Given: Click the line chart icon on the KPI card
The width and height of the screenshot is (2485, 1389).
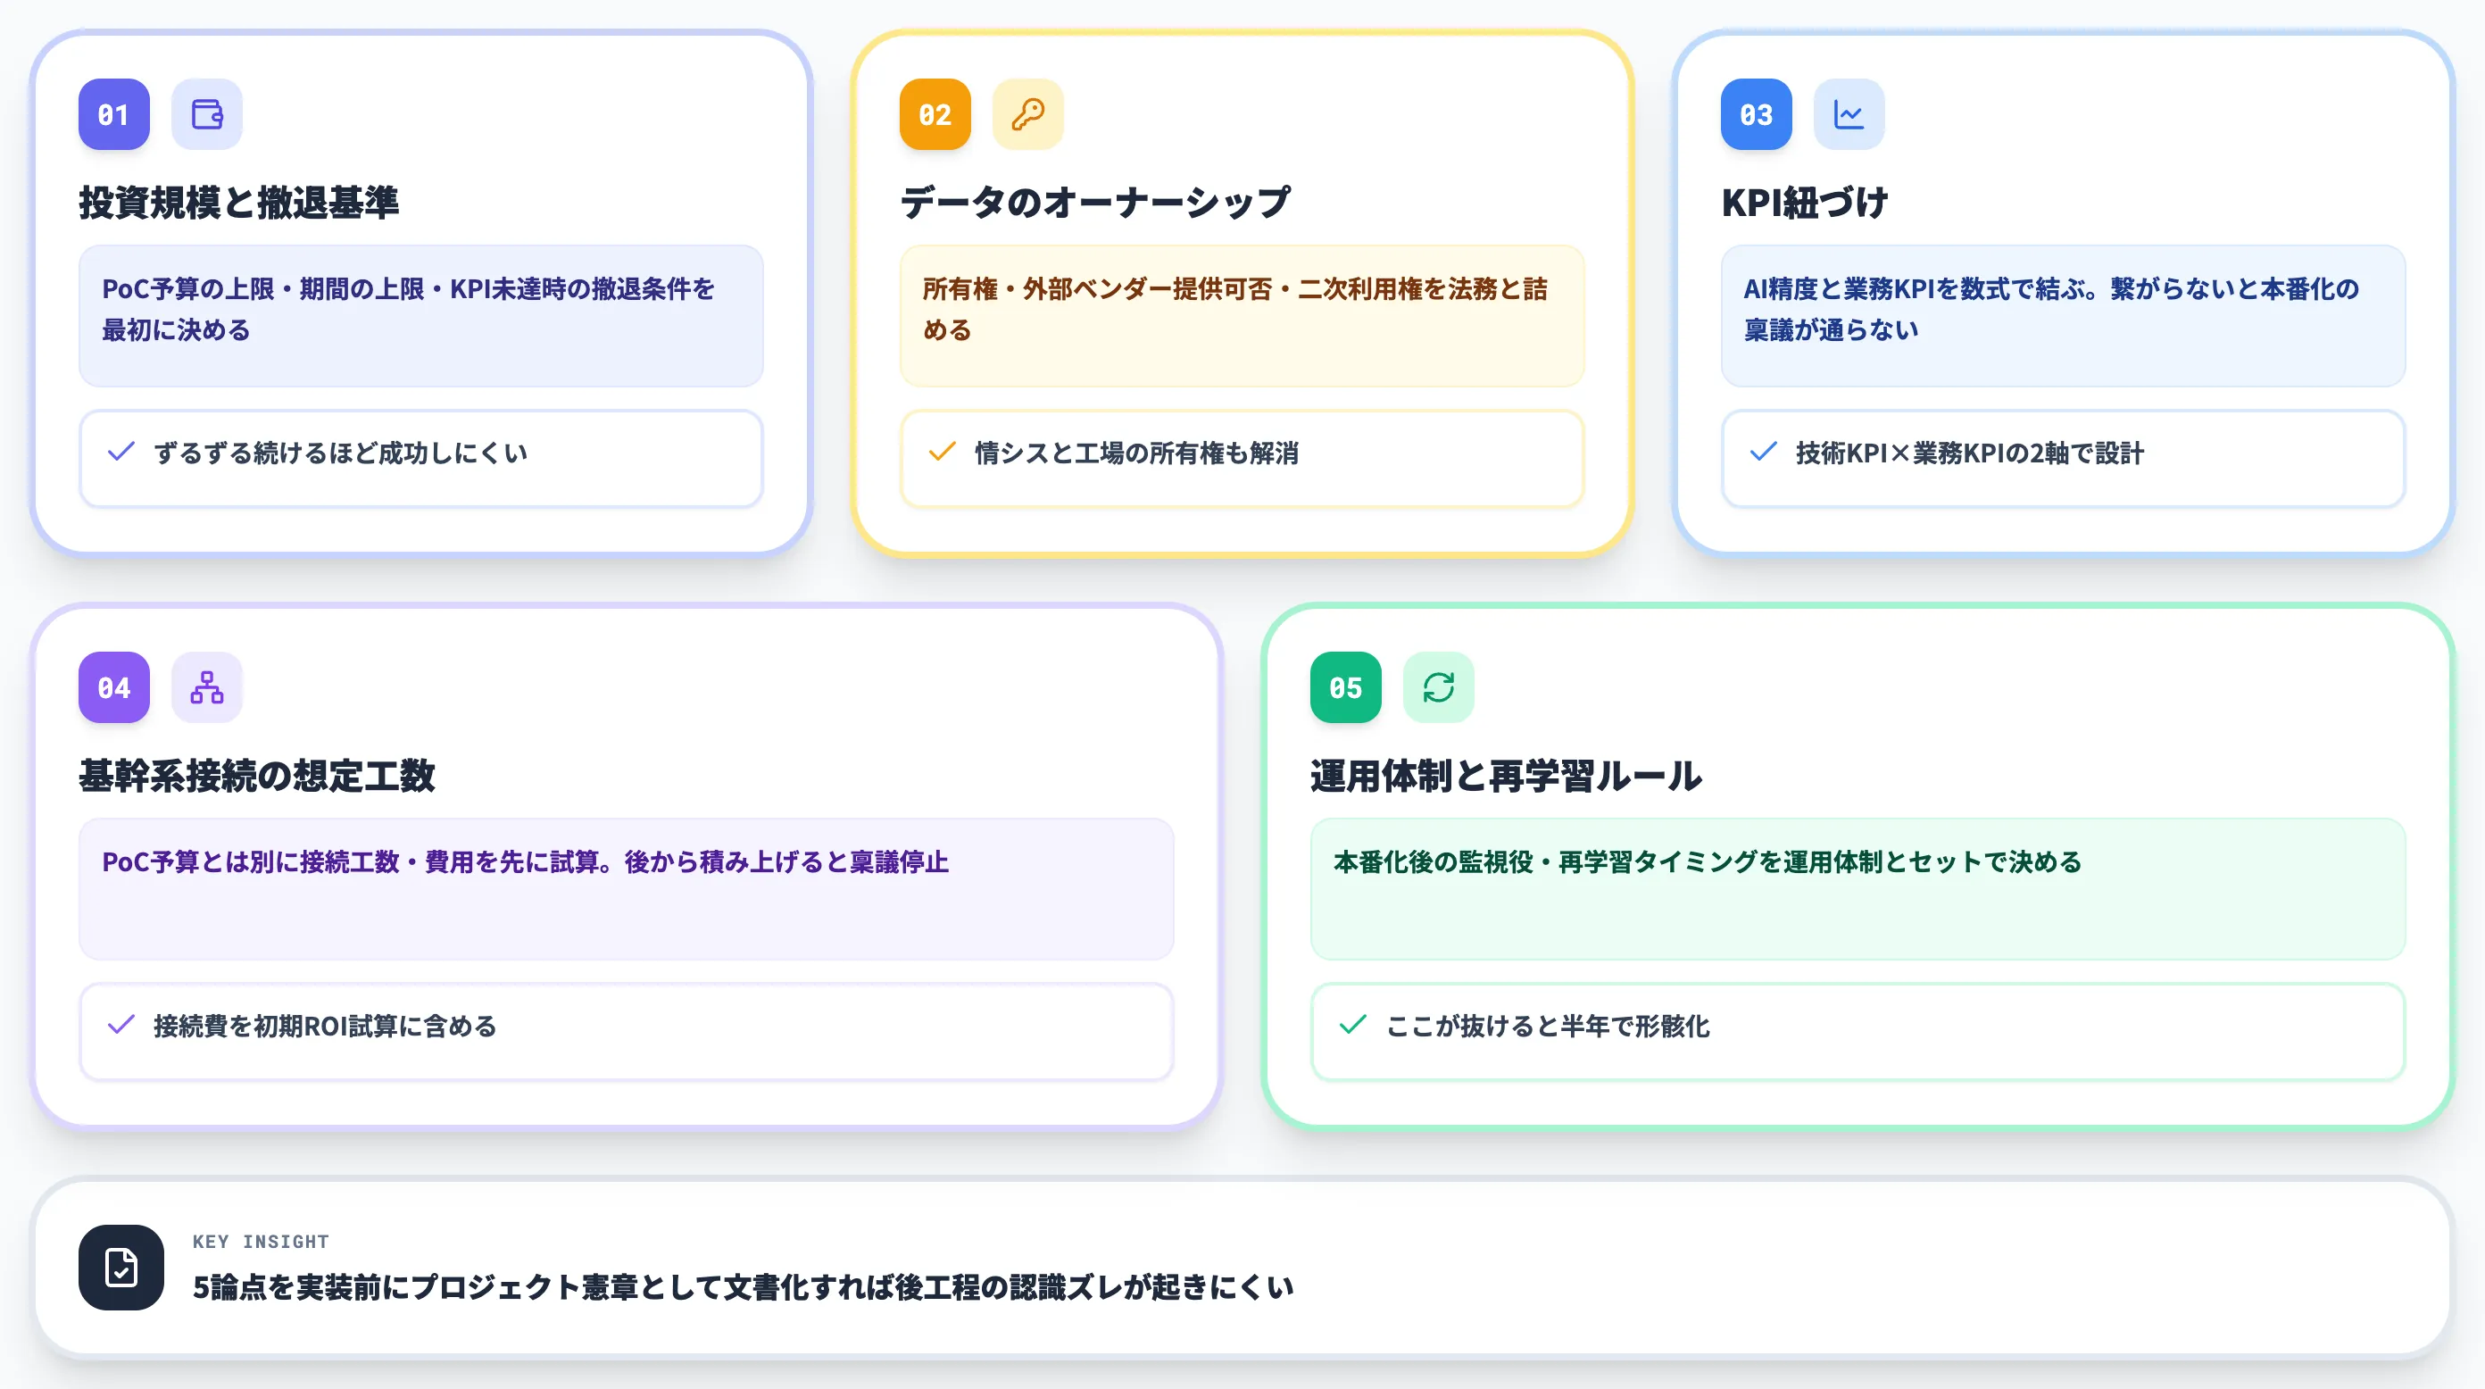Looking at the screenshot, I should [x=1849, y=114].
